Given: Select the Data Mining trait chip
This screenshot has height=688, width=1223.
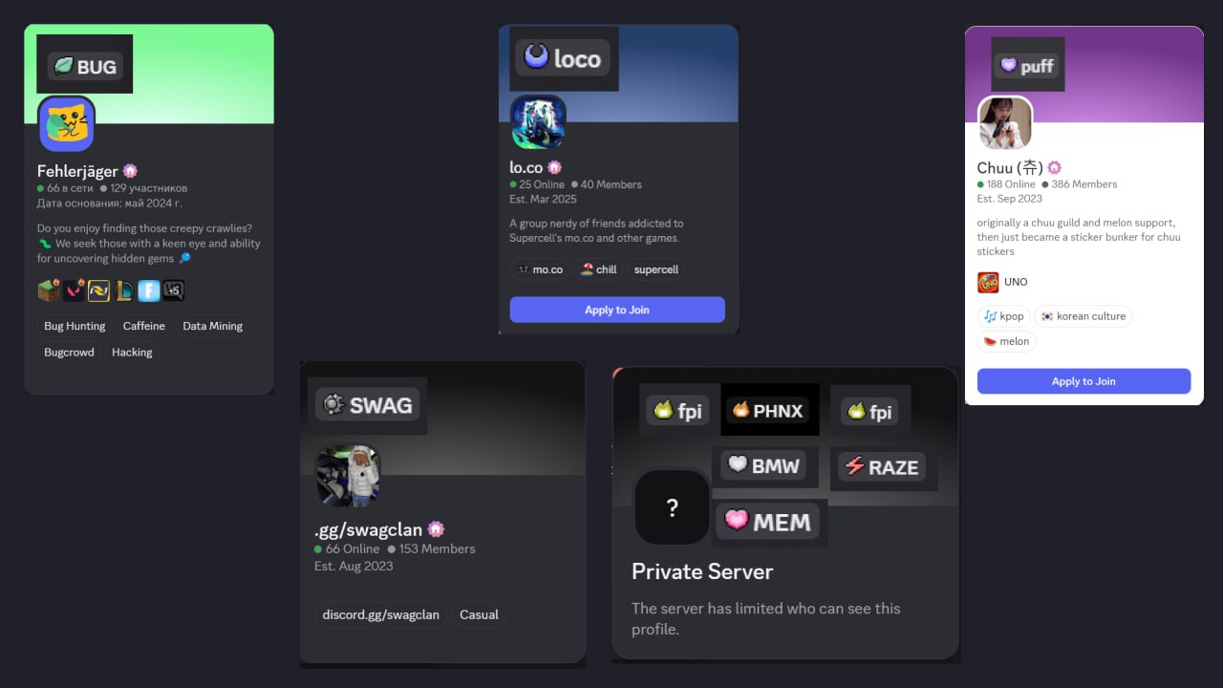Looking at the screenshot, I should [x=212, y=326].
